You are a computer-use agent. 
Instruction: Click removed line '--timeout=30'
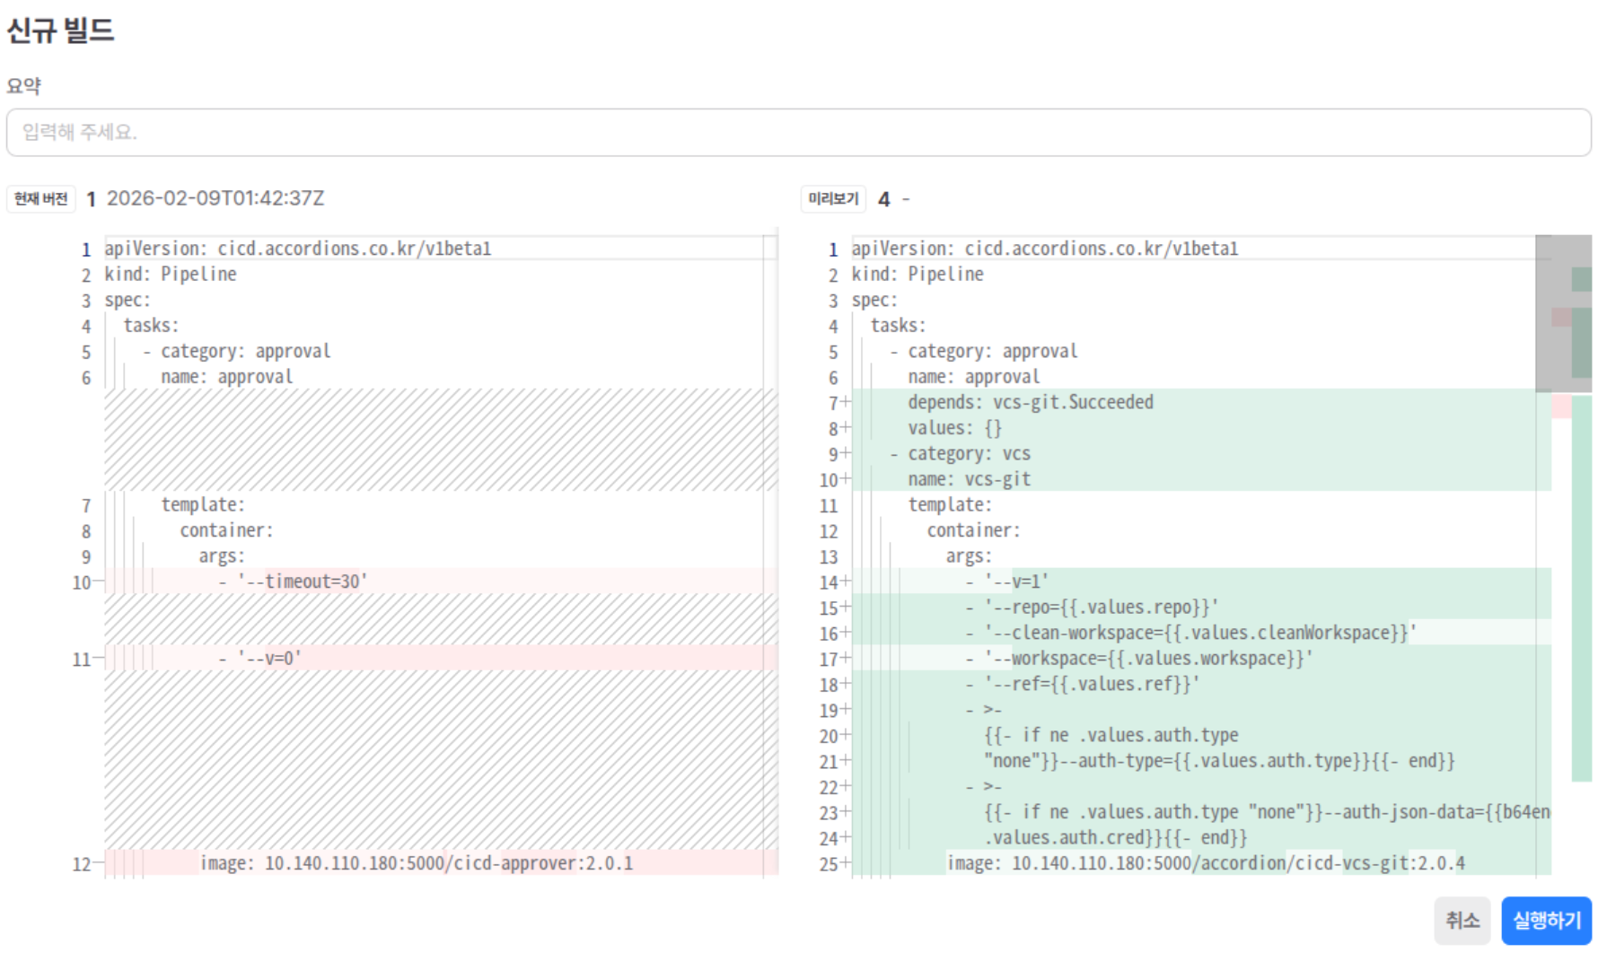pyautogui.click(x=294, y=581)
